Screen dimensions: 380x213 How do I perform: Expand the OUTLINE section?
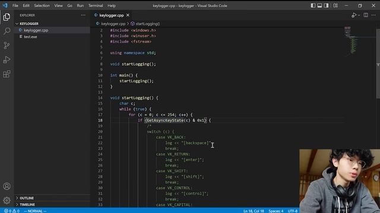click(52, 198)
